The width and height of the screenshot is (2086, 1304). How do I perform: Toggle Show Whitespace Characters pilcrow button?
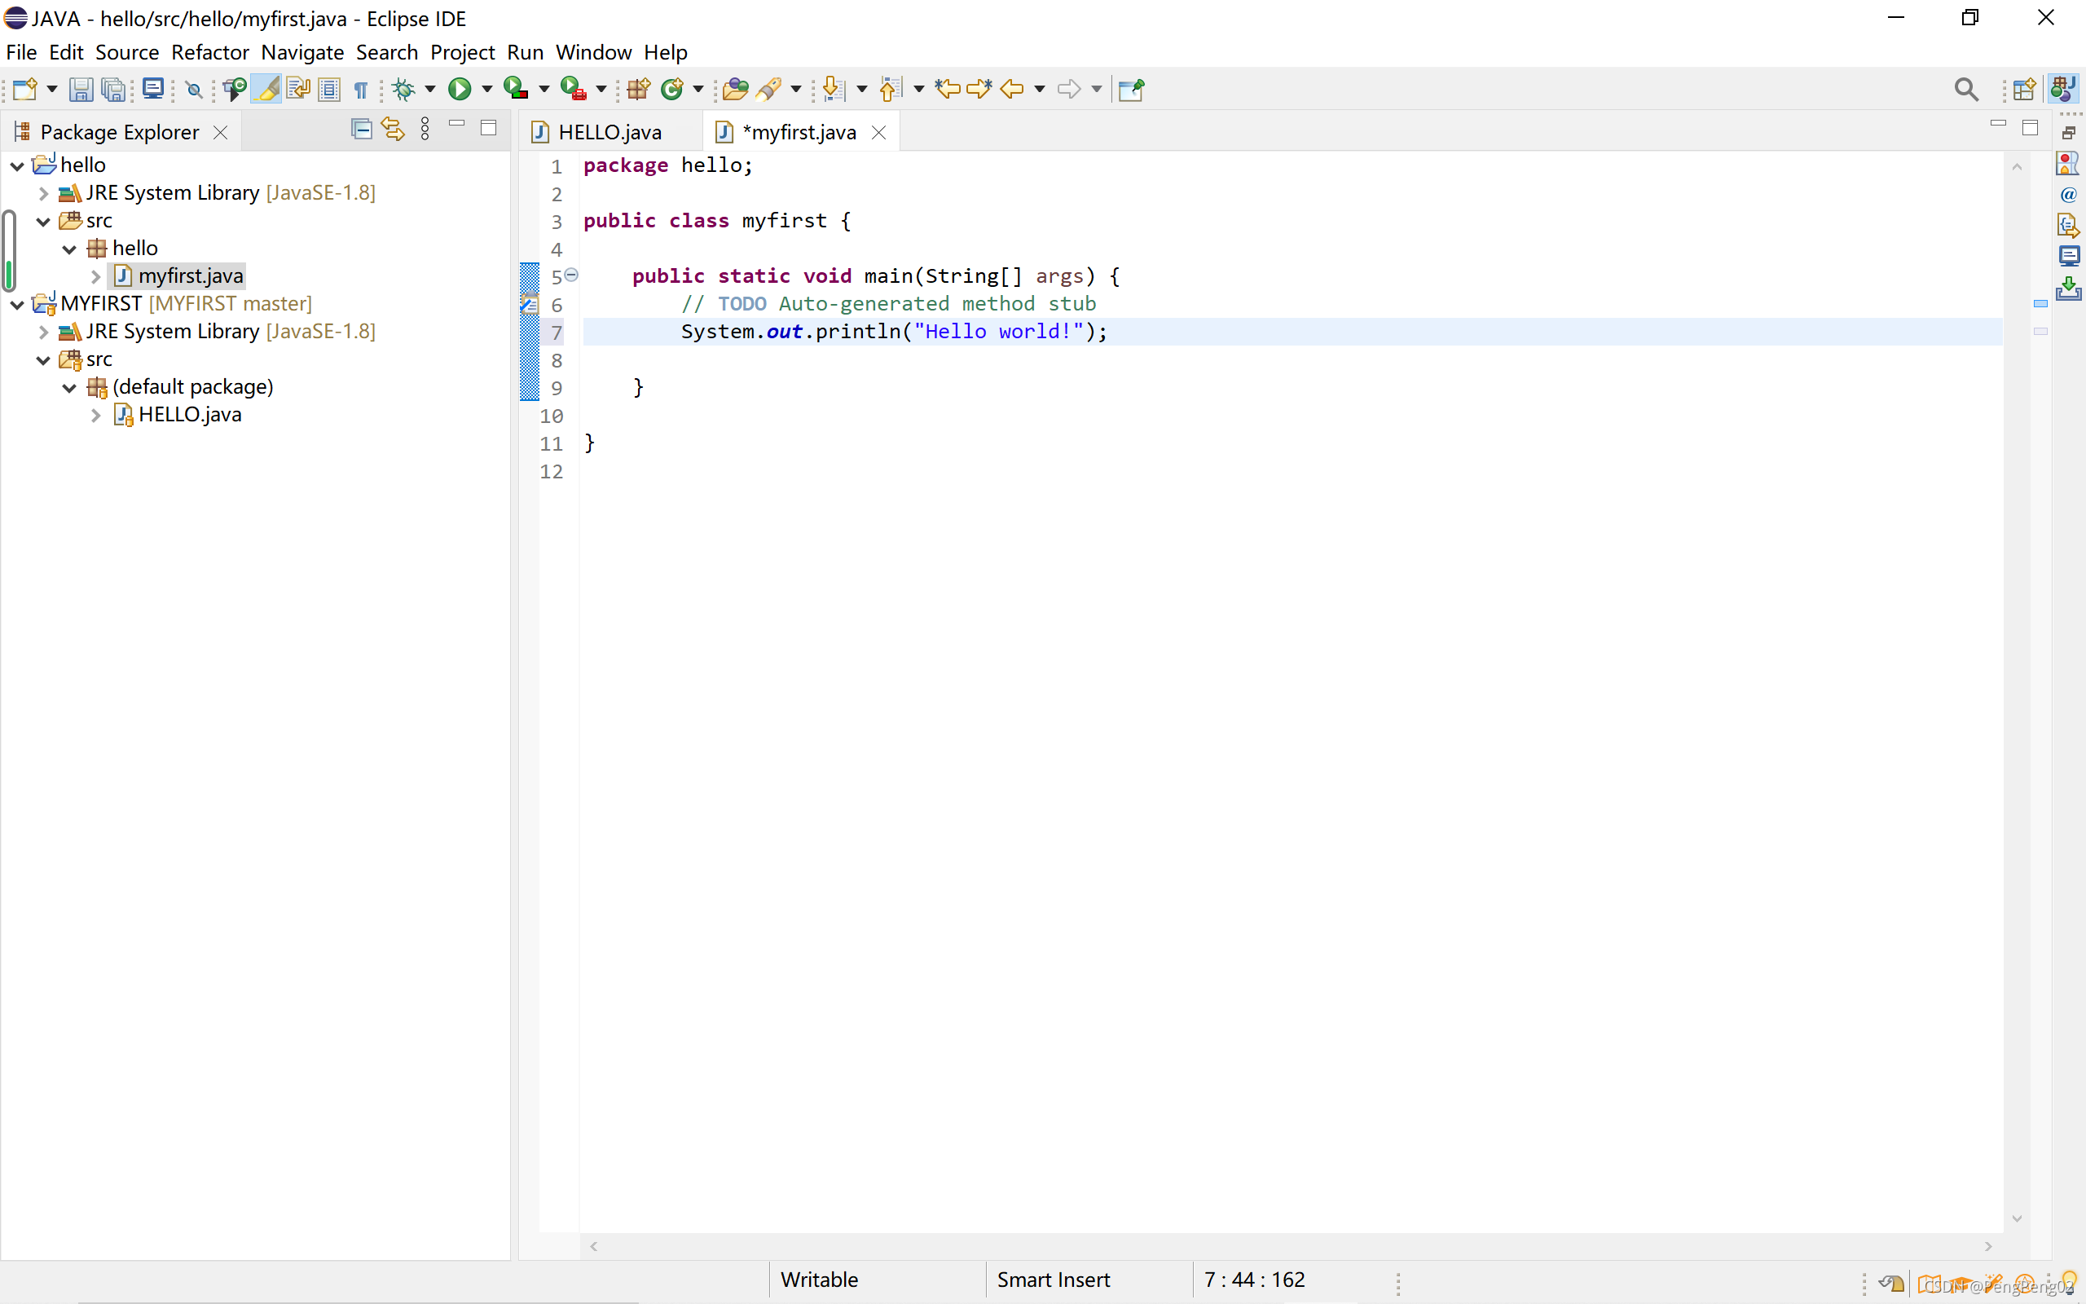pos(360,89)
